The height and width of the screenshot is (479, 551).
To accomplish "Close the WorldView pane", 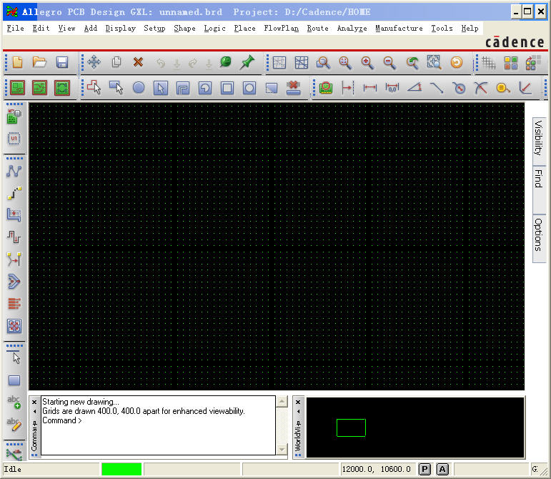I will [x=298, y=402].
